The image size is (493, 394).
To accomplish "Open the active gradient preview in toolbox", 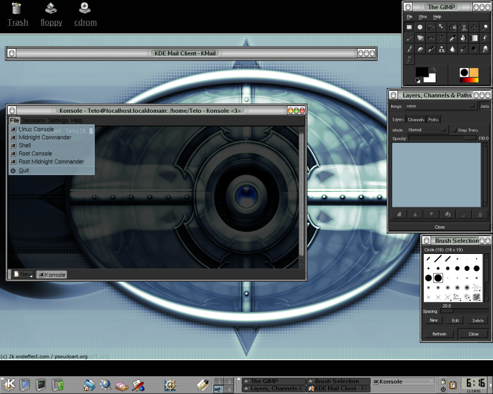I will click(x=469, y=80).
